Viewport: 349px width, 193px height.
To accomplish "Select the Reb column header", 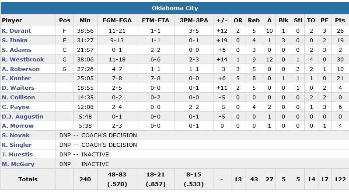I will tap(253, 20).
